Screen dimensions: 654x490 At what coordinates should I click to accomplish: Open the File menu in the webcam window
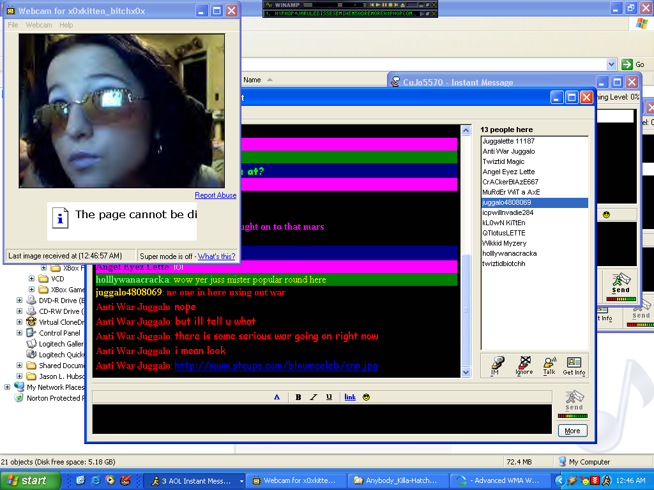coord(13,25)
